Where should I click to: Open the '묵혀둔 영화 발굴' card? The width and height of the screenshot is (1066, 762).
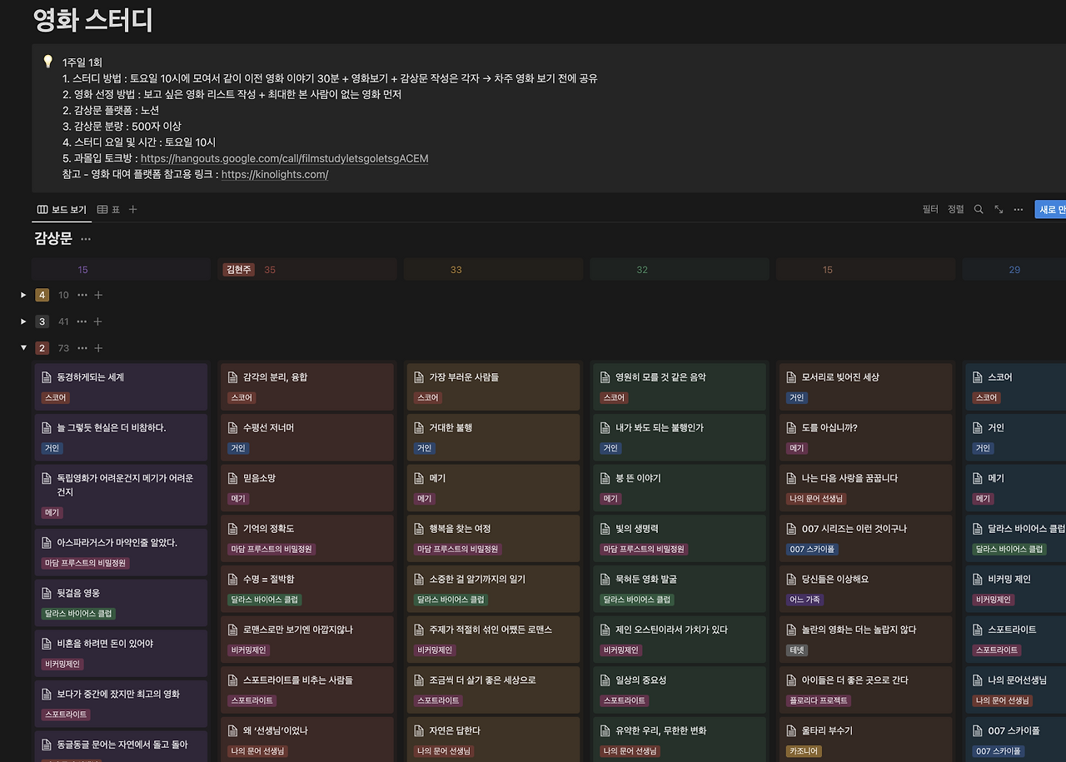click(680, 589)
